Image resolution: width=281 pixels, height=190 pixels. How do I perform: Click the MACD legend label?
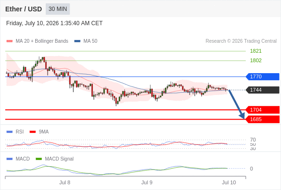pos(23,159)
